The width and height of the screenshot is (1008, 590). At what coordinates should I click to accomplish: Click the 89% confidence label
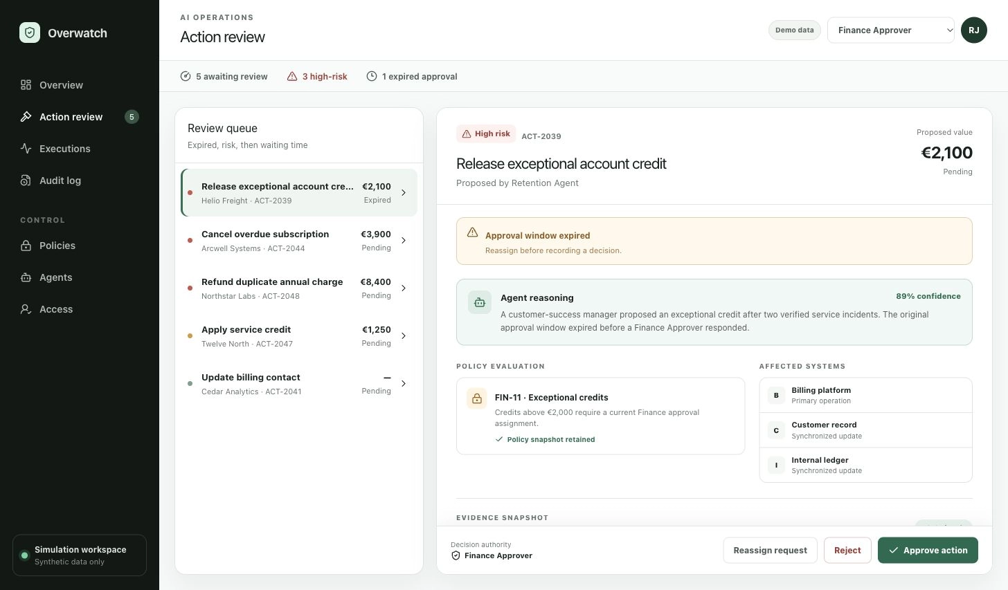pyautogui.click(x=928, y=296)
